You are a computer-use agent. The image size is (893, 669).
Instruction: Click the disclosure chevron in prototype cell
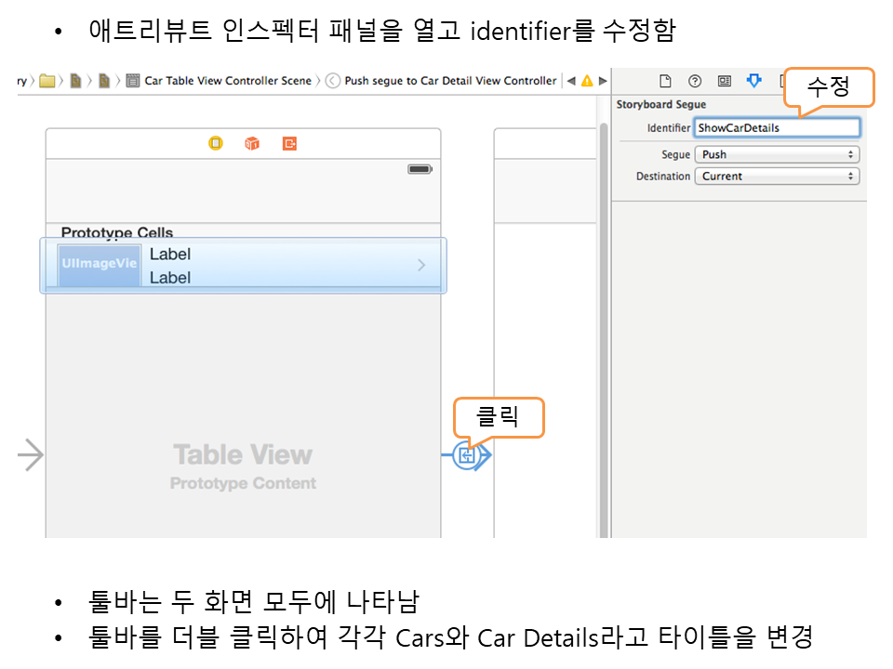click(x=421, y=266)
